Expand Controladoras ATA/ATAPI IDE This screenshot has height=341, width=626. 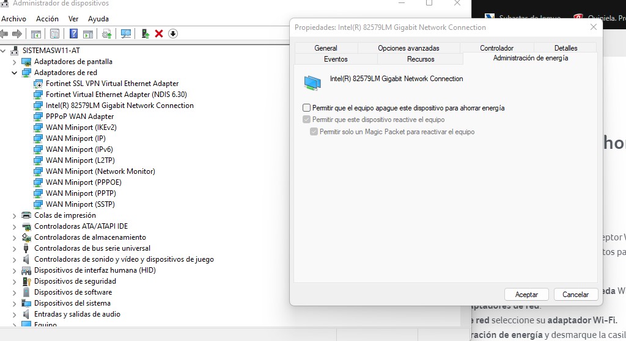pyautogui.click(x=15, y=227)
